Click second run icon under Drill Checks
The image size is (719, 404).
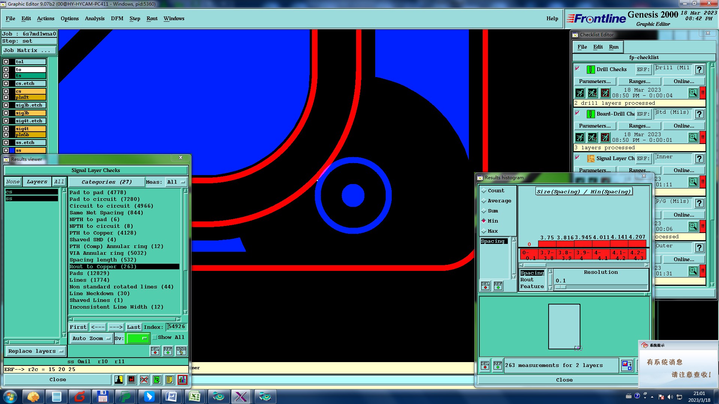point(592,93)
